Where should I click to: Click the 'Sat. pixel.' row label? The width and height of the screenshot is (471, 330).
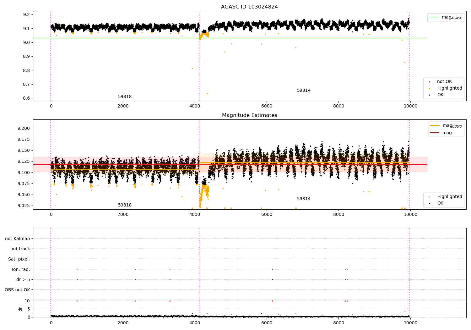pyautogui.click(x=19, y=259)
